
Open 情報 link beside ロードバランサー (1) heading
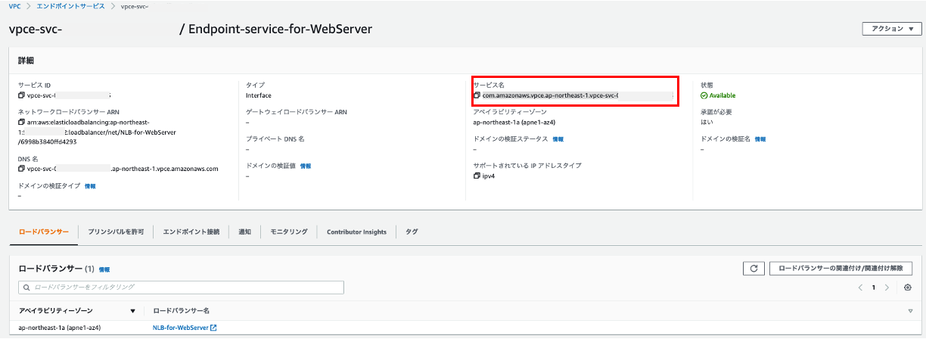pos(104,269)
